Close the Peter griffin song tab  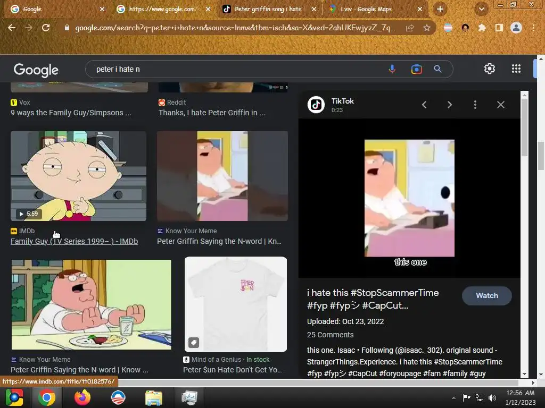click(313, 10)
